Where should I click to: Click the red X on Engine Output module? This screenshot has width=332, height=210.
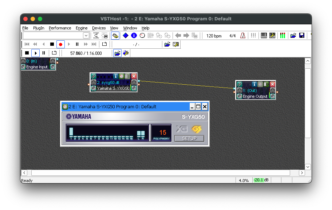[273, 84]
